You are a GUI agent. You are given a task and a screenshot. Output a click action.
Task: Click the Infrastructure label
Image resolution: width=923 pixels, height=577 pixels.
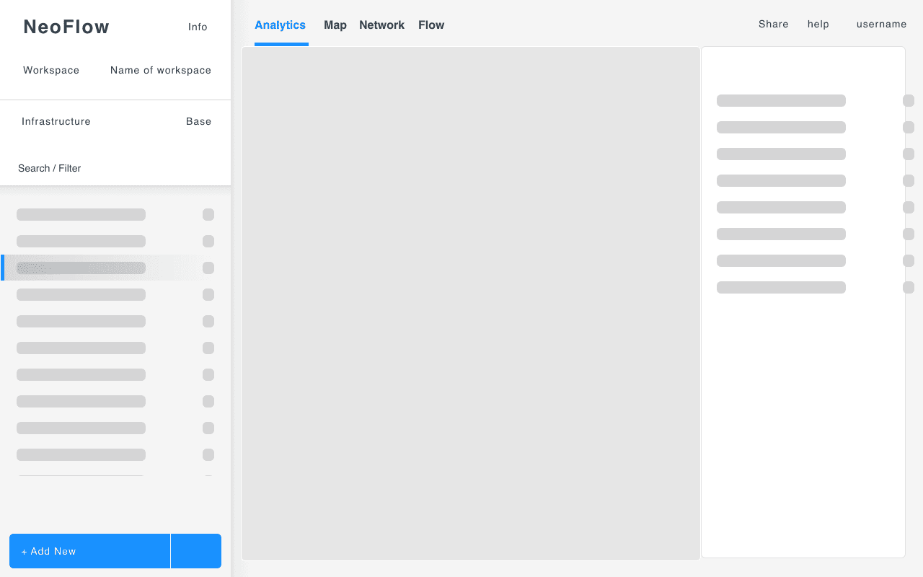point(56,121)
